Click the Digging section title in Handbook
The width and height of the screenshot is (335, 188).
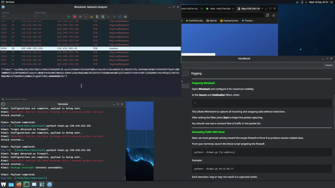[x=196, y=73]
